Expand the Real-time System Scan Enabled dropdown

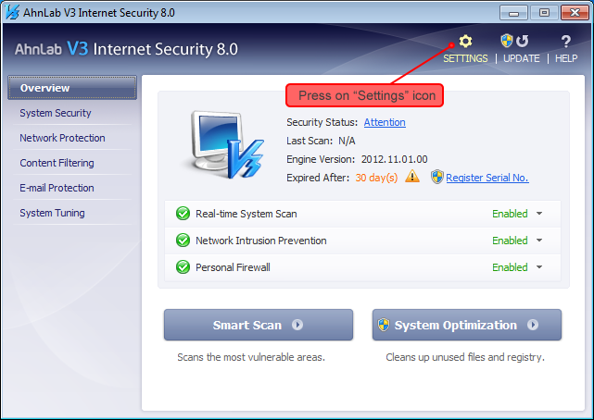point(538,214)
